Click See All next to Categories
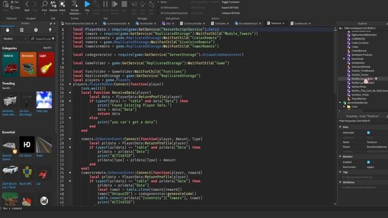The height and width of the screenshot is (218, 388). coord(47,48)
